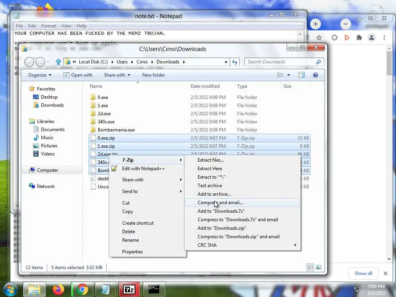Click the Search Downloads magnifier icon
396x297 pixels.
click(318, 62)
